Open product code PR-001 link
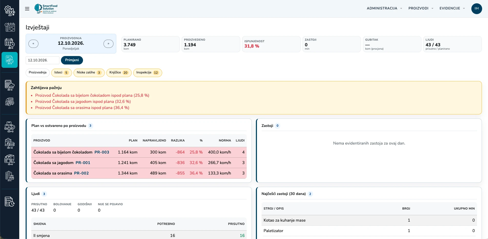This screenshot has height=239, width=488. pyautogui.click(x=83, y=163)
